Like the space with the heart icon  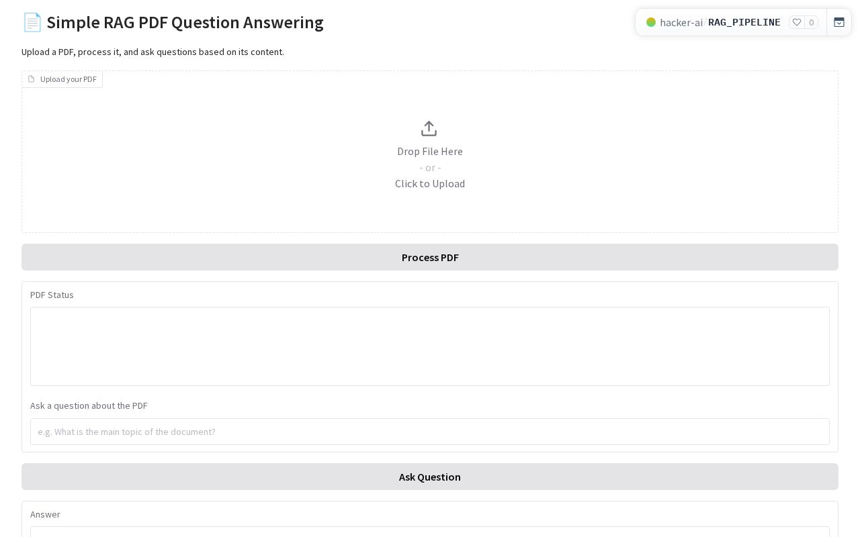[797, 22]
